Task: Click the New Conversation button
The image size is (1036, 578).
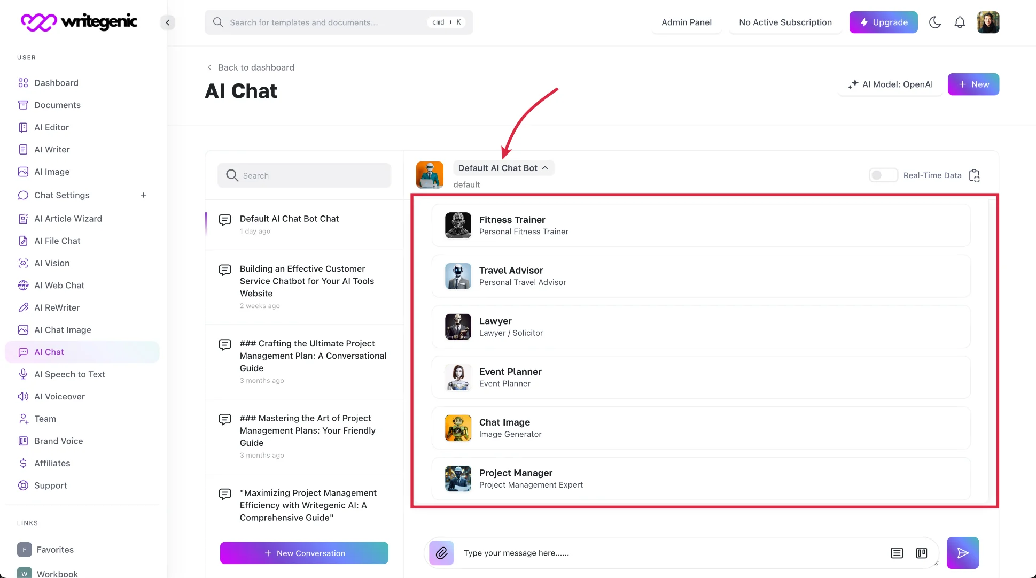Action: coord(304,553)
